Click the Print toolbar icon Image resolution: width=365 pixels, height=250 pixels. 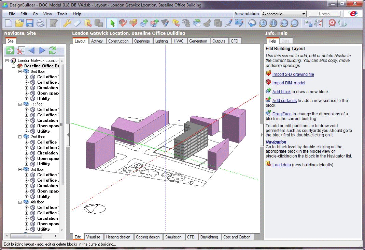pos(40,23)
